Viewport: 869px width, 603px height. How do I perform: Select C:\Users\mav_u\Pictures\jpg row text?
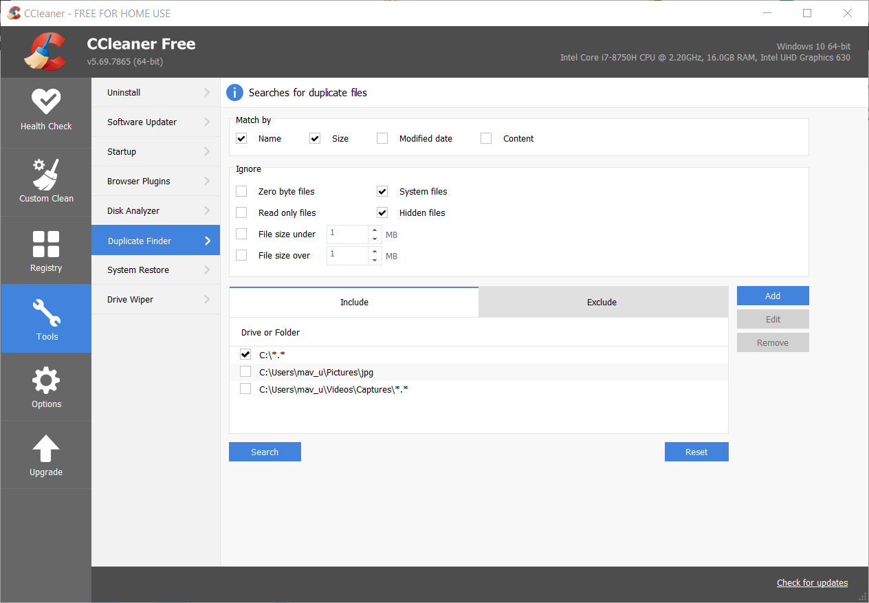coord(316,372)
